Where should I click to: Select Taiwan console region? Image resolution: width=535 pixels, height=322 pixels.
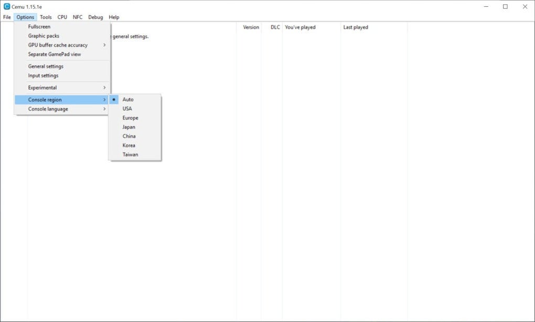(135, 154)
